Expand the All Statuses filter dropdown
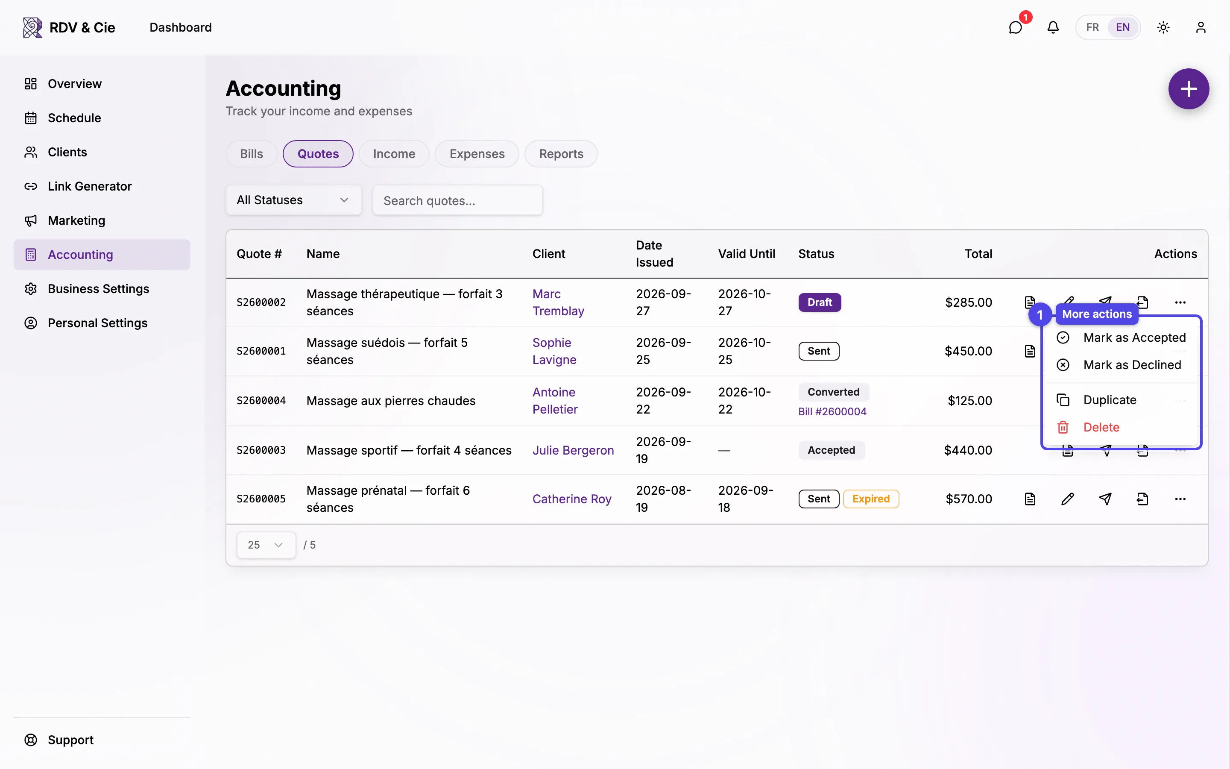 (x=294, y=200)
